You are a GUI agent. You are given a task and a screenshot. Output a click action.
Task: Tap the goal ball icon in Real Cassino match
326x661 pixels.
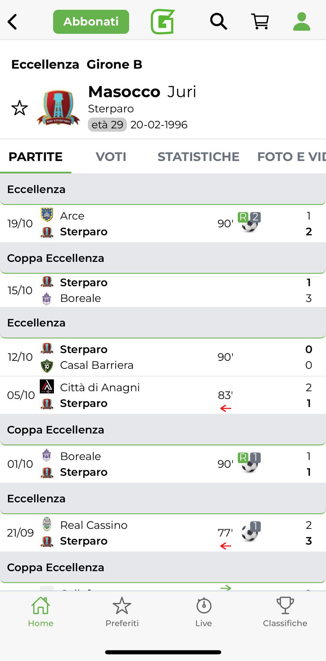pyautogui.click(x=250, y=533)
